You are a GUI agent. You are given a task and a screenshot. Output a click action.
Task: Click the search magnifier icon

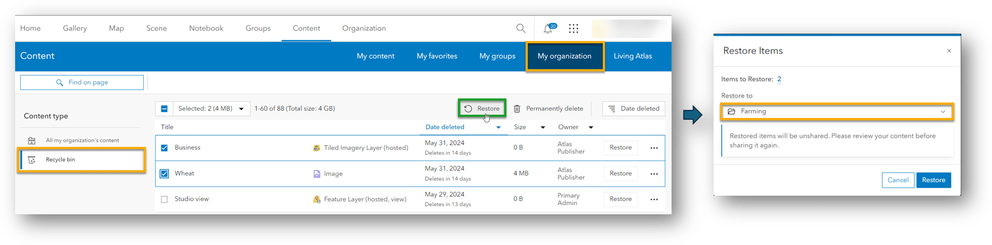pyautogui.click(x=520, y=28)
